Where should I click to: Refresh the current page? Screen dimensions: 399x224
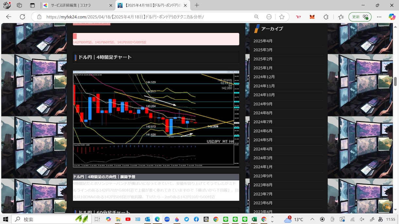click(x=22, y=17)
